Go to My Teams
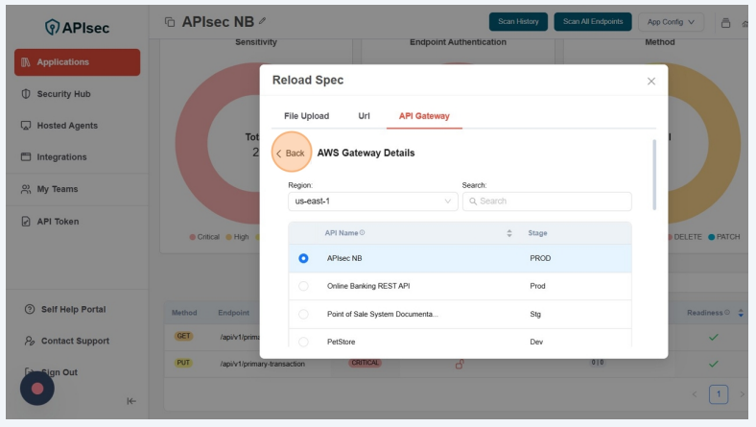This screenshot has width=756, height=427. (x=57, y=189)
